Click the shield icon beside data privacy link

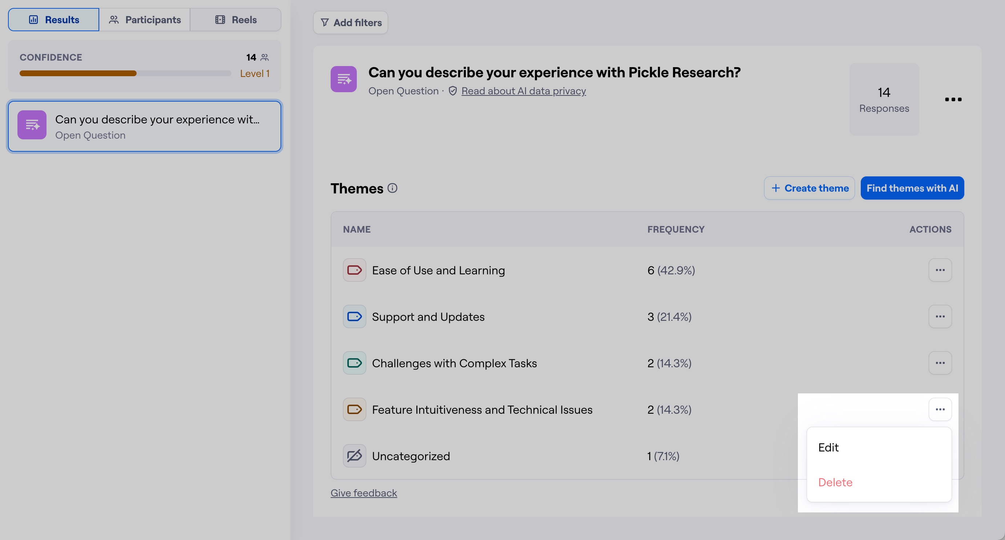[x=453, y=91]
